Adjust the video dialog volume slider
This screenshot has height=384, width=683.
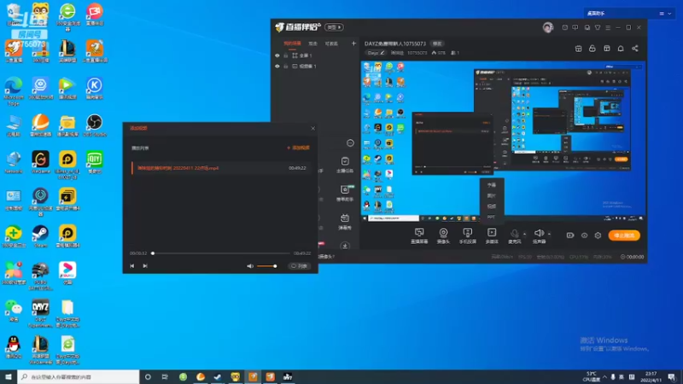click(266, 266)
